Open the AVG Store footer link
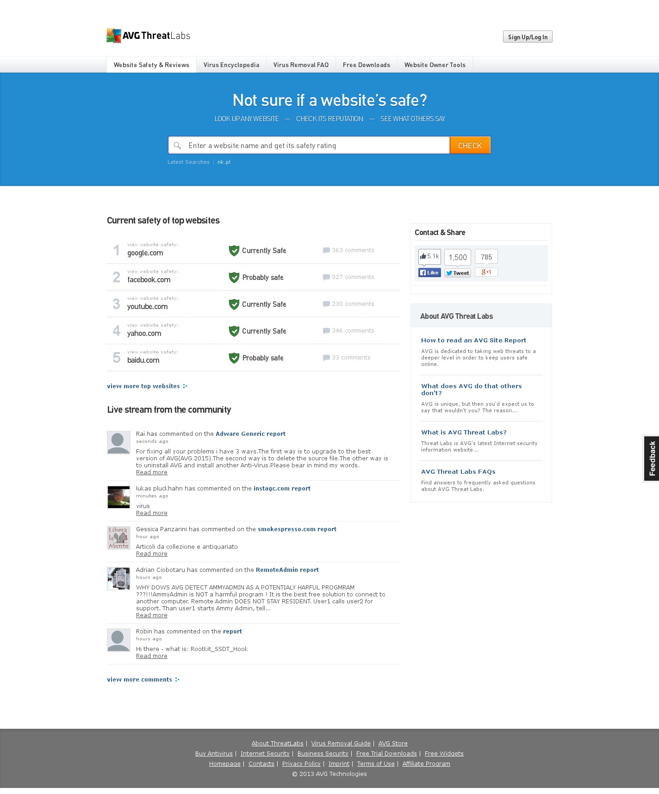The image size is (659, 794). (x=393, y=744)
